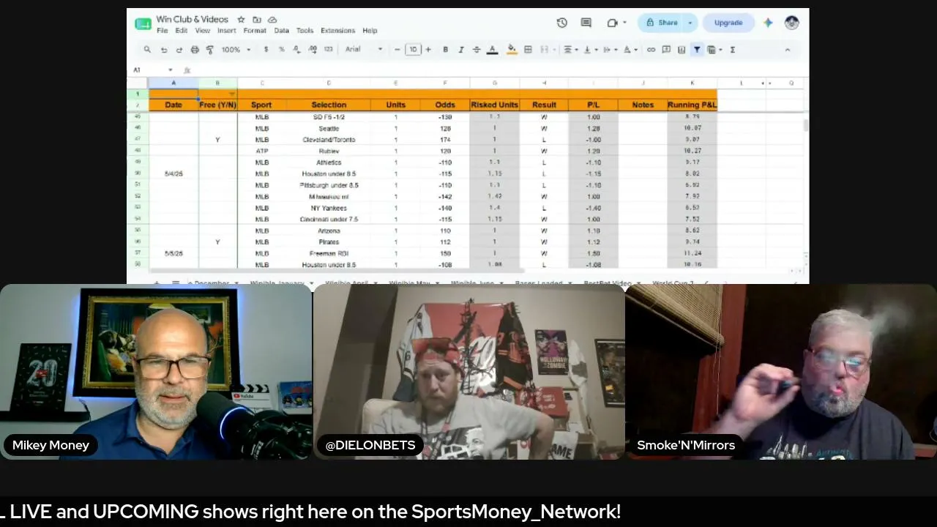This screenshot has width=937, height=527.
Task: Check the cloud save status icon
Action: (x=272, y=20)
